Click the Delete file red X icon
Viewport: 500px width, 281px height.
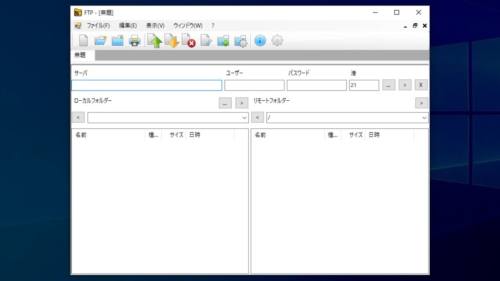tap(189, 41)
